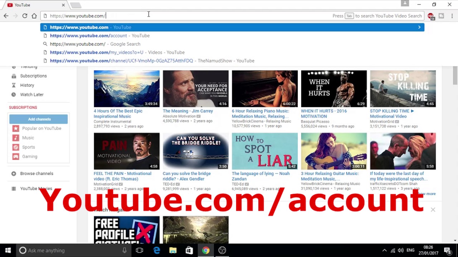The image size is (458, 257).
Task: Click The language of lying title
Action: 260,176
